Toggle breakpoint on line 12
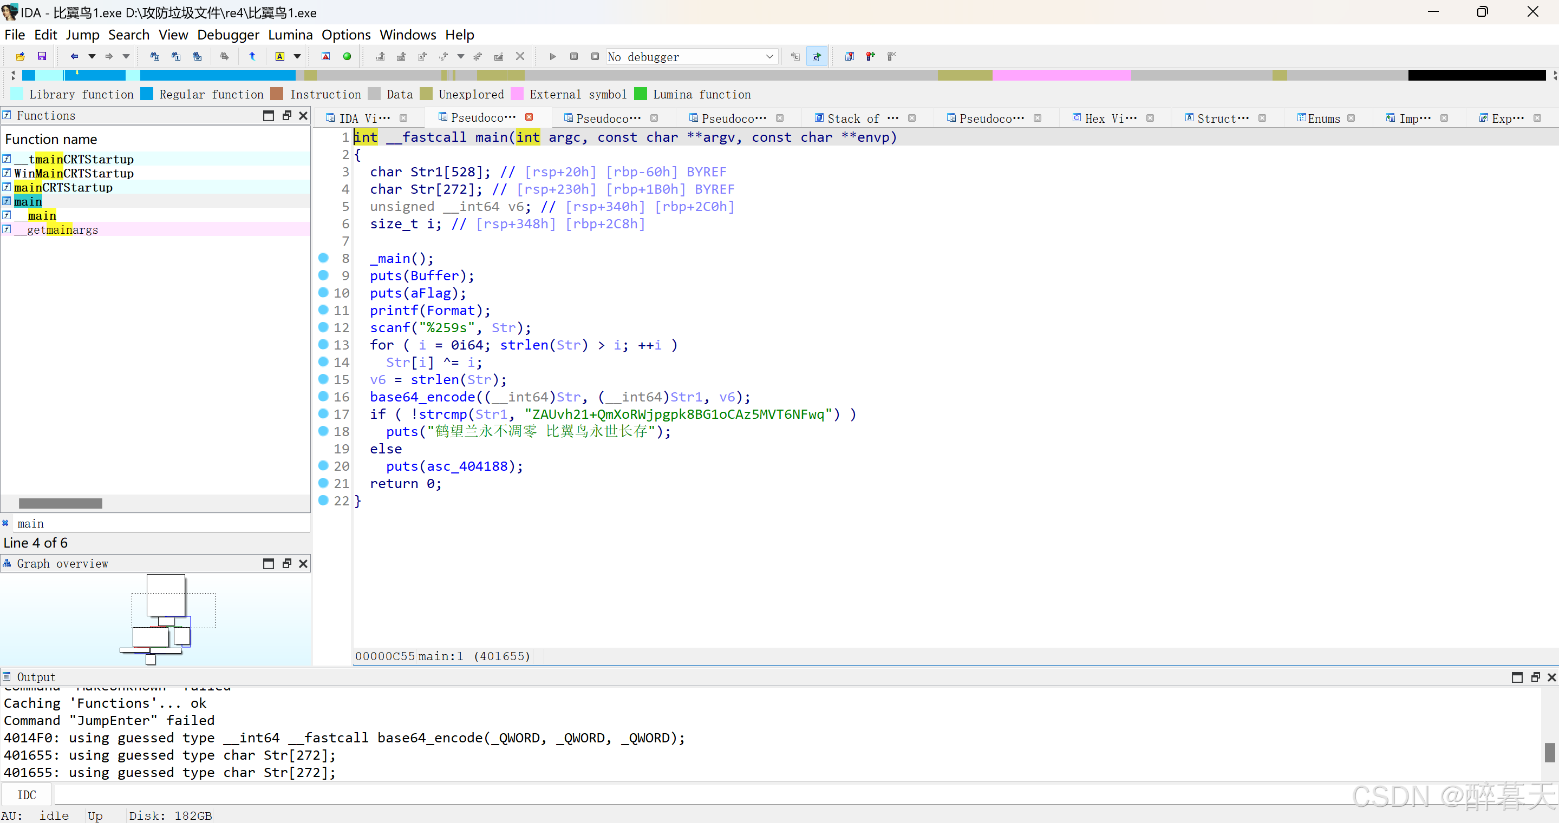 tap(323, 327)
